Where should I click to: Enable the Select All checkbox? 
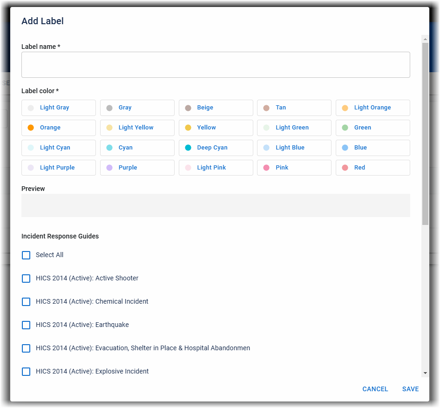pyautogui.click(x=26, y=255)
